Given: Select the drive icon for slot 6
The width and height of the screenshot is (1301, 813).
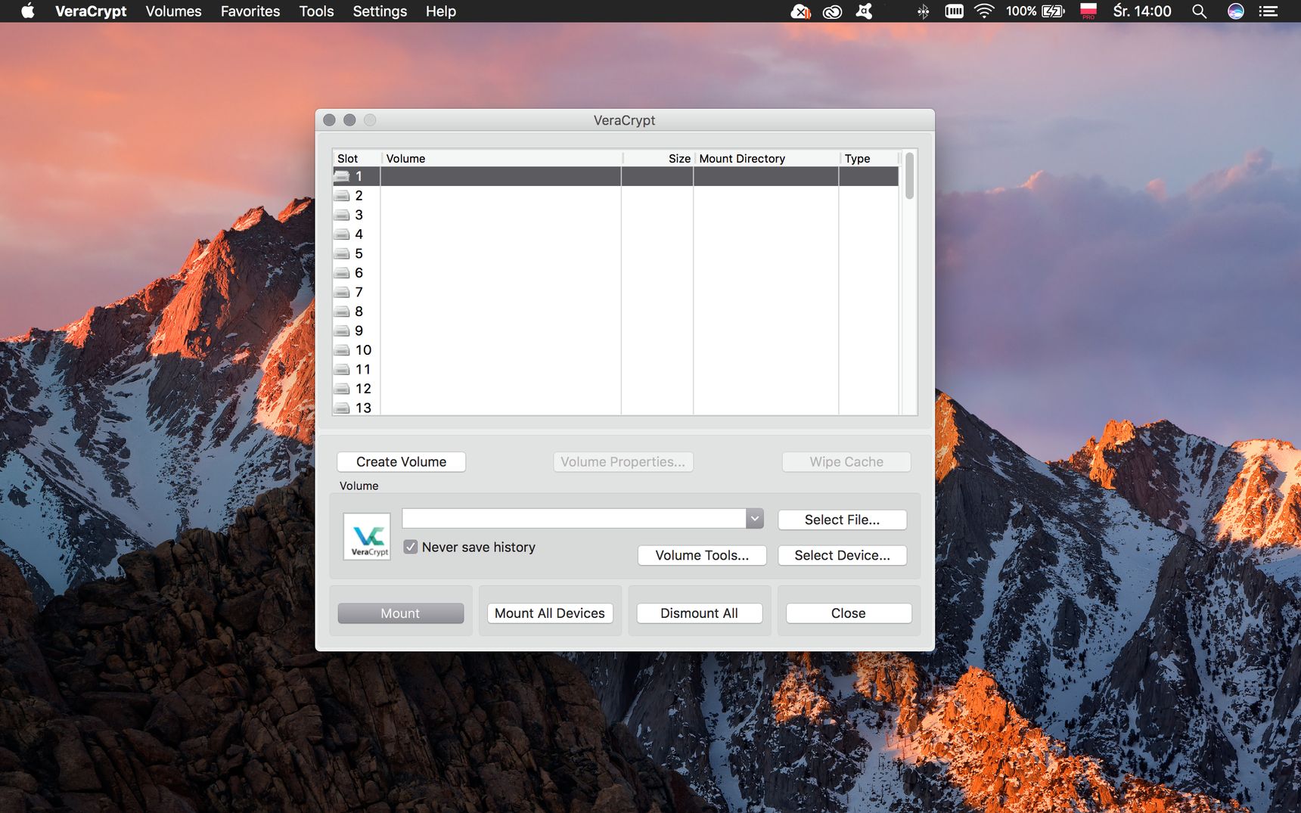Looking at the screenshot, I should [342, 273].
